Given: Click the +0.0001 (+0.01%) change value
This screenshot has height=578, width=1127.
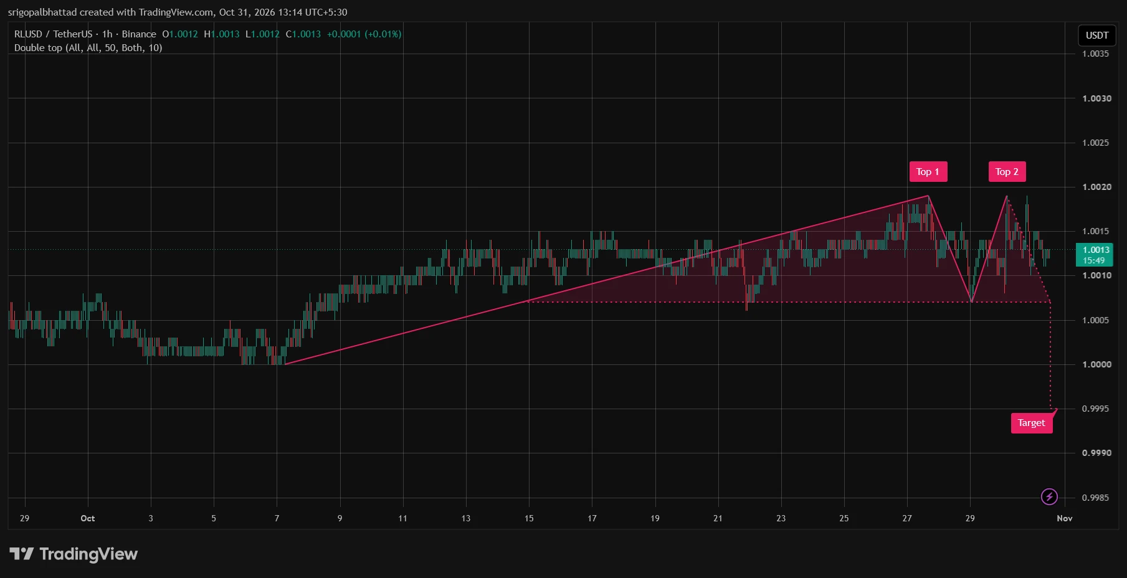Looking at the screenshot, I should (x=364, y=34).
